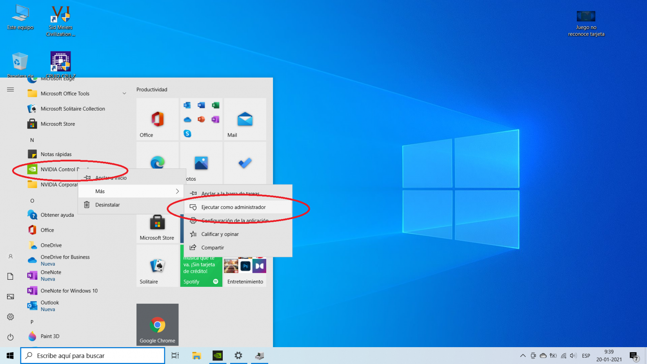Click the Windows Start button
This screenshot has width=647, height=364.
tap(10, 356)
